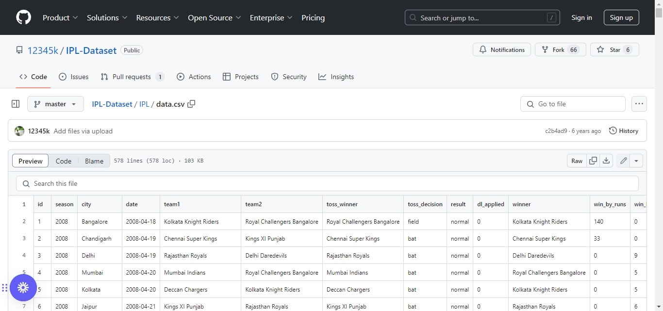The image size is (663, 311).
Task: Click the Sign in link
Action: coord(581,17)
